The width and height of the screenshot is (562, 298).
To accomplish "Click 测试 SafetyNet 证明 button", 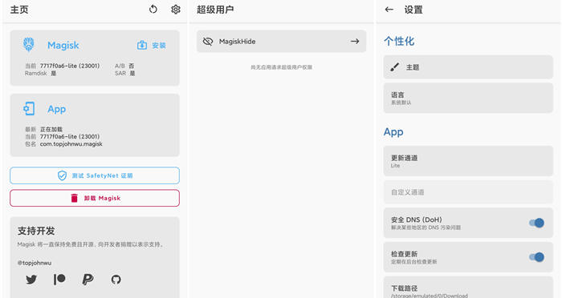I will pyautogui.click(x=95, y=175).
